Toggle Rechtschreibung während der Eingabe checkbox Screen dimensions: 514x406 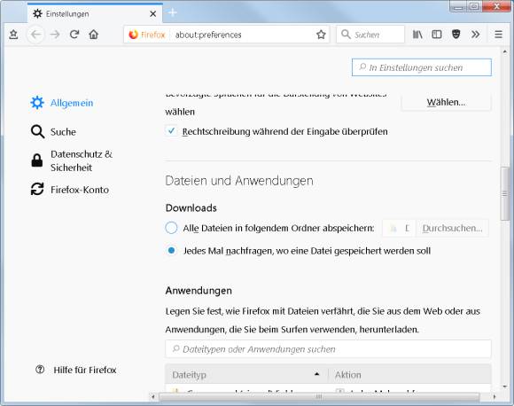click(x=171, y=131)
